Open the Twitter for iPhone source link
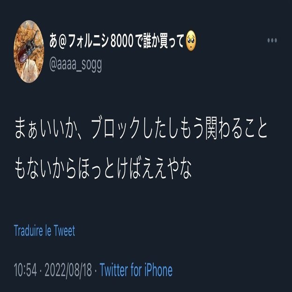The image size is (292, 292). 136,270
